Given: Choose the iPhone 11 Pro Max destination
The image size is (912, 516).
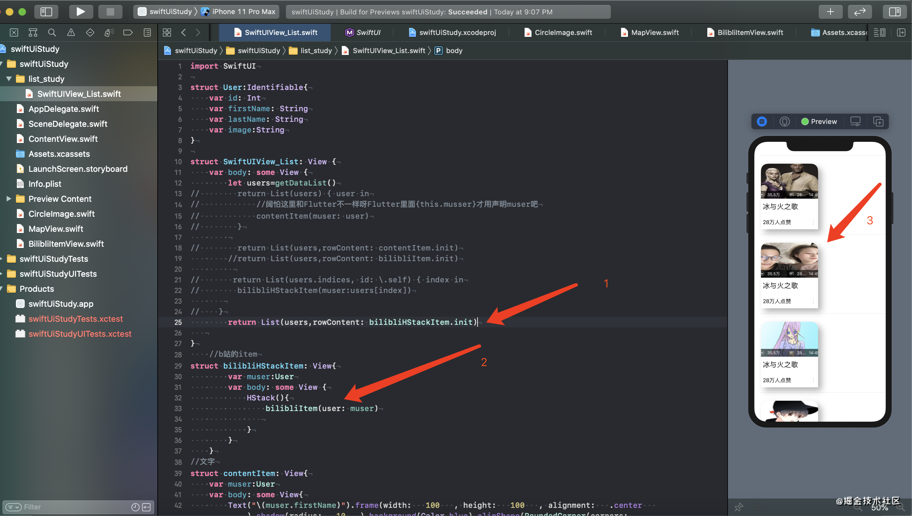Looking at the screenshot, I should tap(238, 12).
